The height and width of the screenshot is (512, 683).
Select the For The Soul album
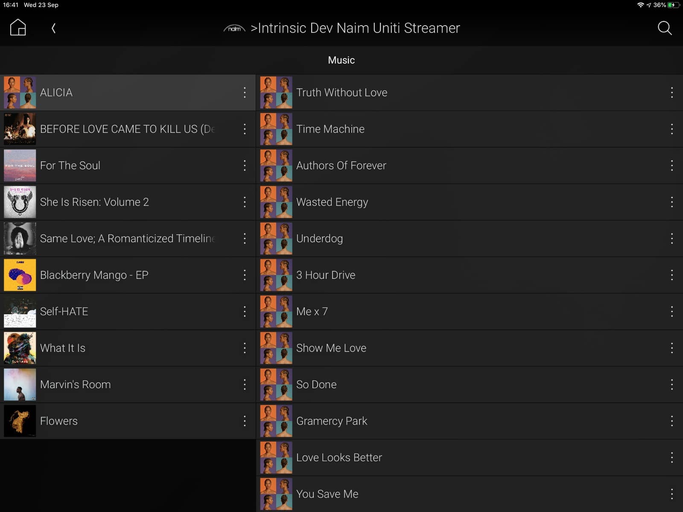point(70,166)
